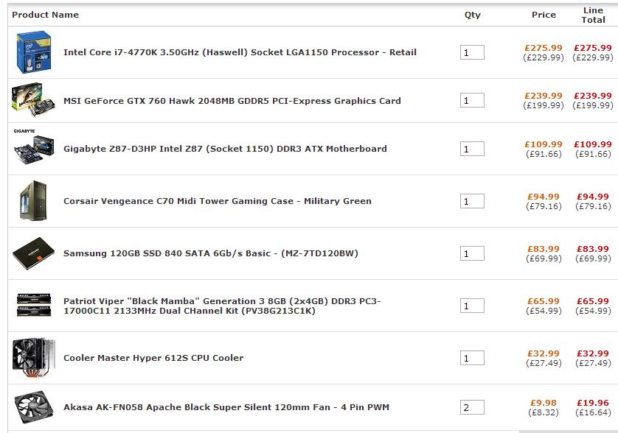Open the MSI GeForce GTX 760 card thumbnail
This screenshot has height=433, width=618.
click(33, 100)
